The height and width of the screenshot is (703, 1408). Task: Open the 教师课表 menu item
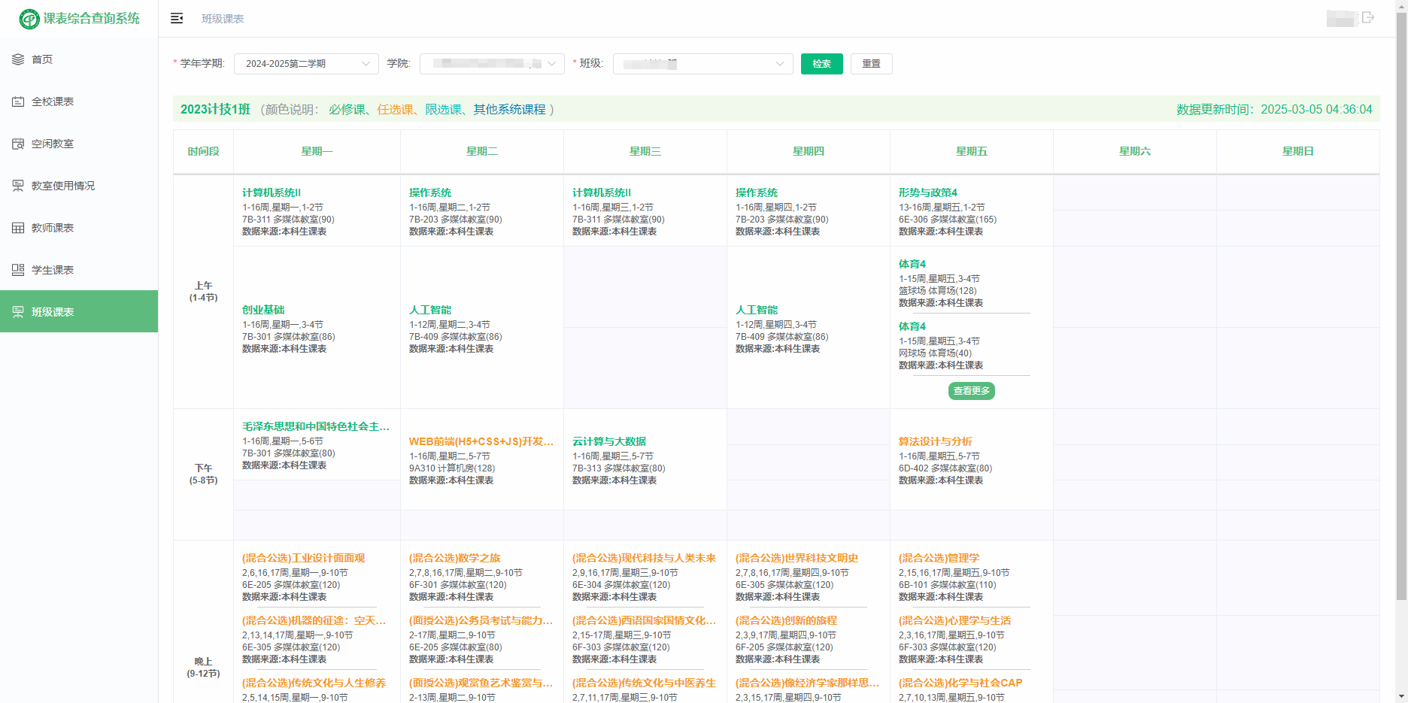point(79,228)
